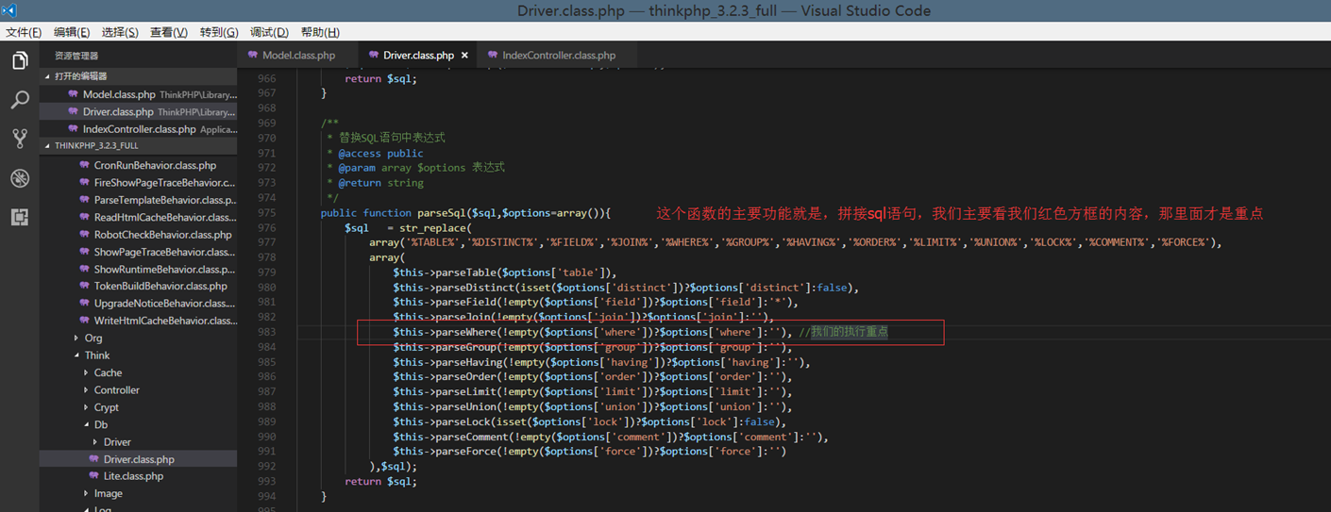Open the 帮助(H) menu
Viewport: 1331px width, 512px height.
[320, 32]
